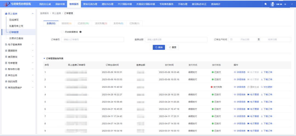The height and width of the screenshot is (136, 296).
Task: Click 重新生成 icon for failed order row 3
Action: pos(248,87)
